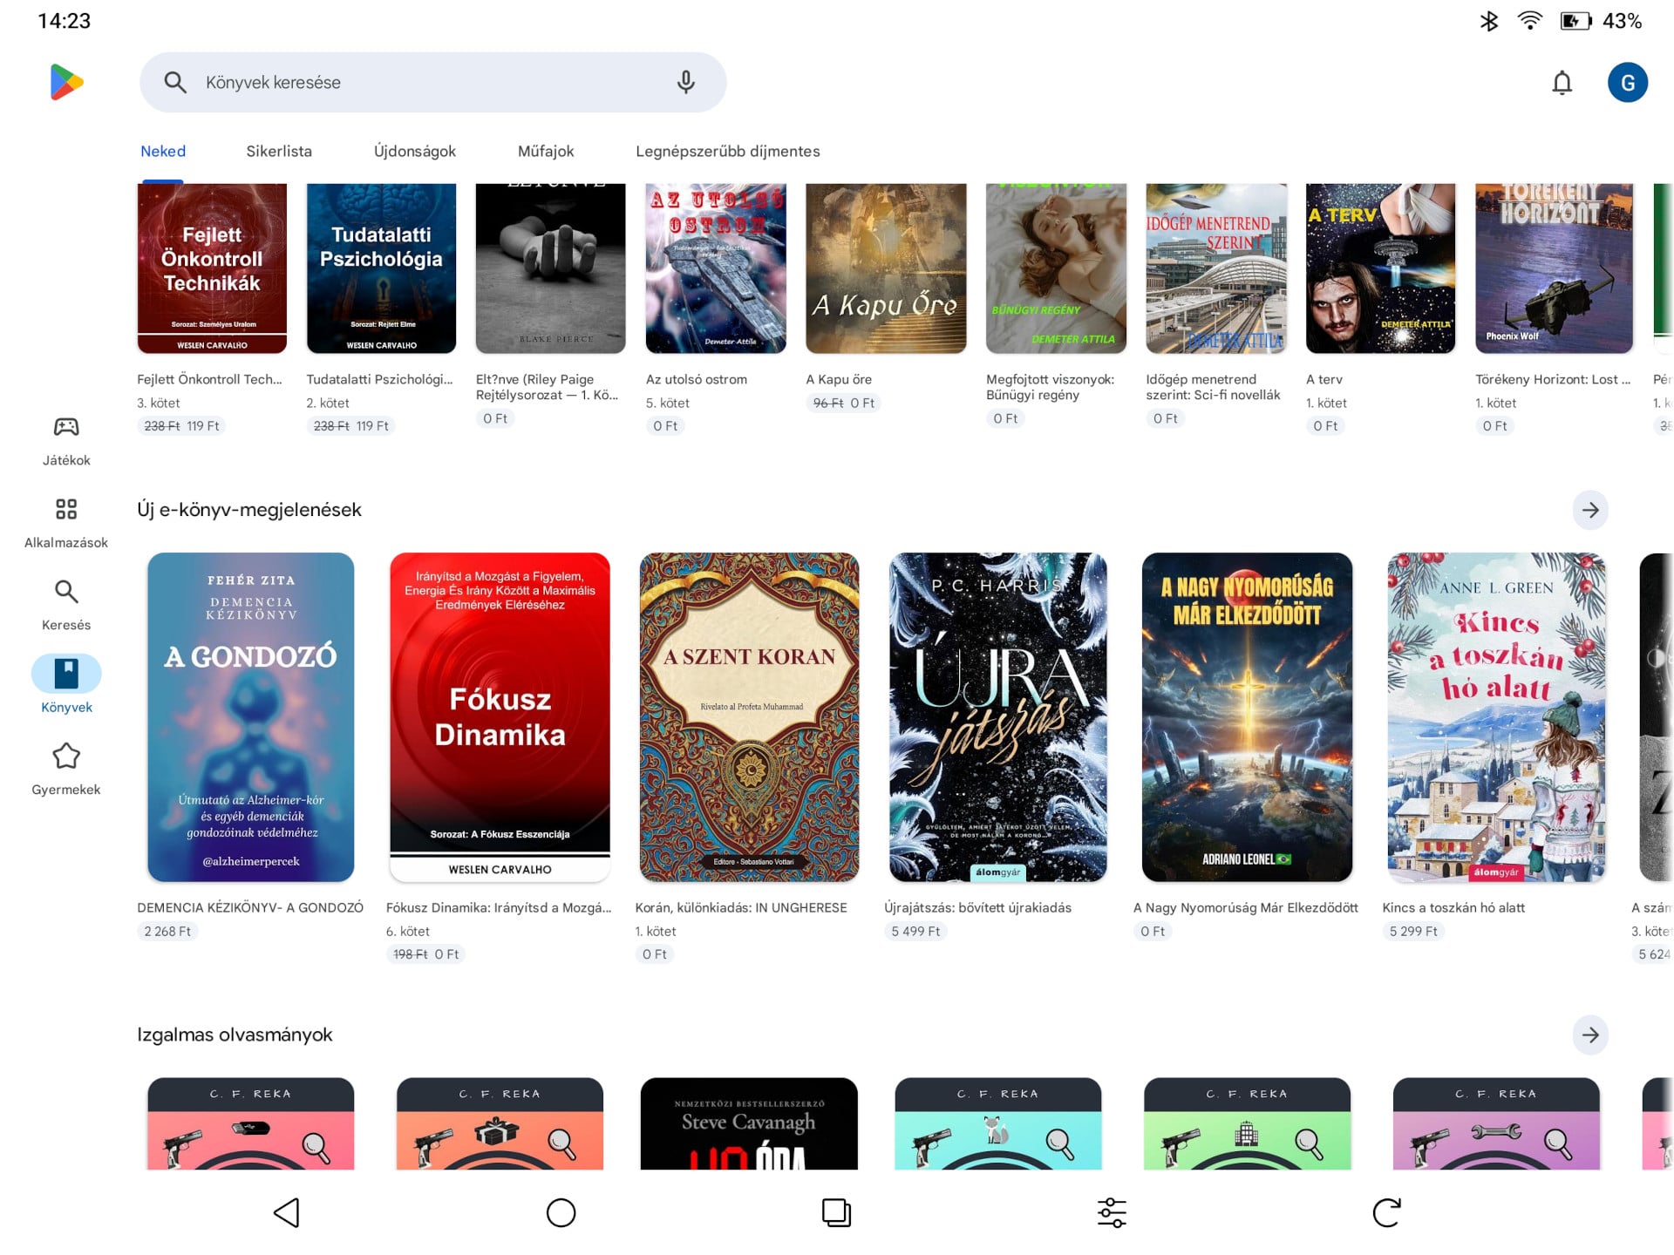Open A Kapu őre book title

[x=838, y=379]
